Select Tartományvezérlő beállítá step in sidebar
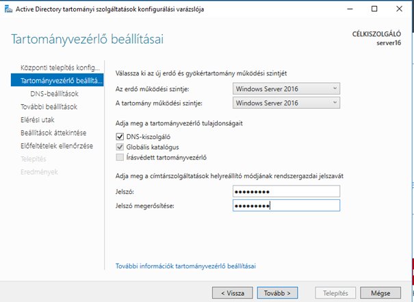The image size is (414, 302). point(61,81)
